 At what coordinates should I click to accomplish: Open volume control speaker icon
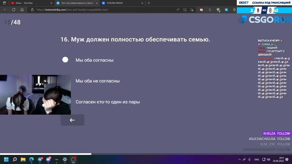tap(268, 159)
